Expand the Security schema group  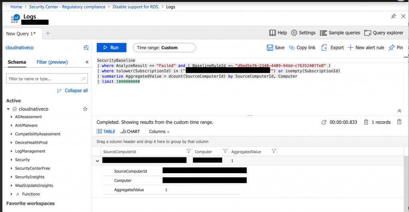point(11,160)
